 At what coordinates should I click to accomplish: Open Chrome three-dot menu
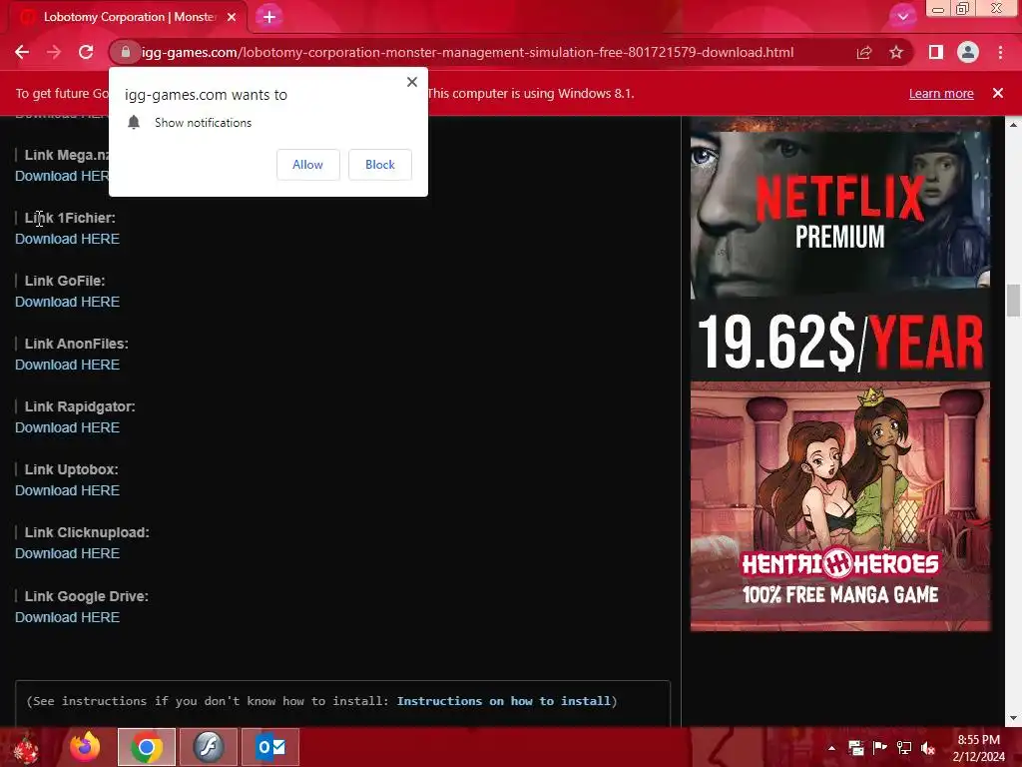coord(1000,52)
